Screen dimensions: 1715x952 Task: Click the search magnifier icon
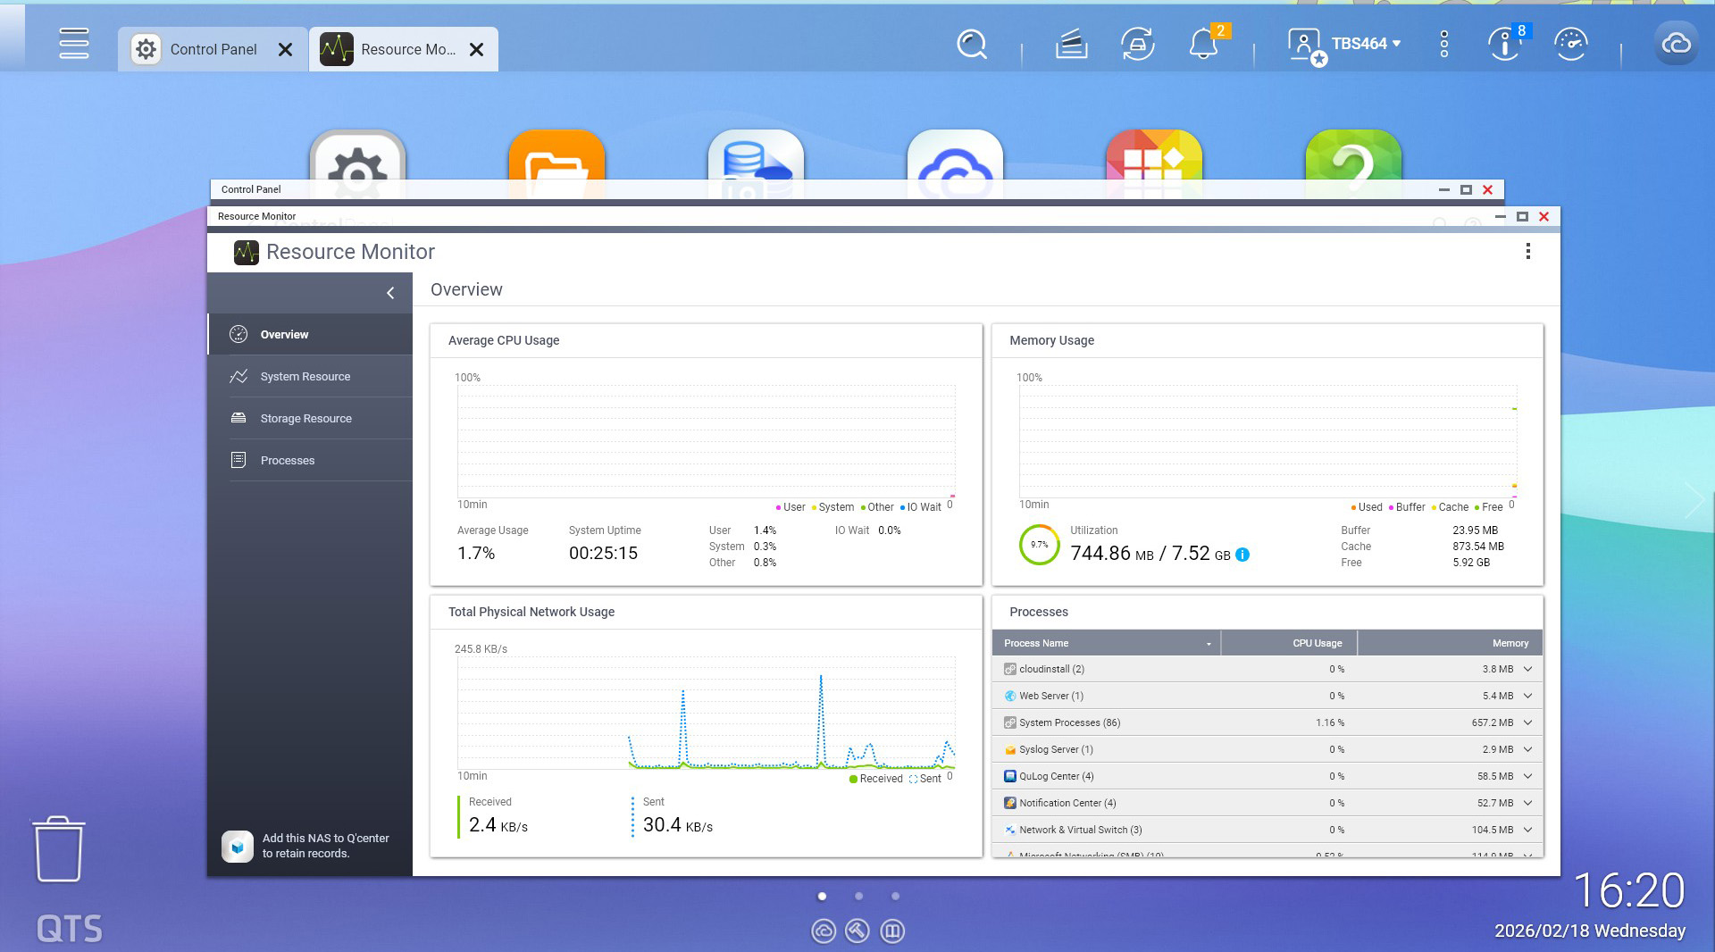coord(971,44)
